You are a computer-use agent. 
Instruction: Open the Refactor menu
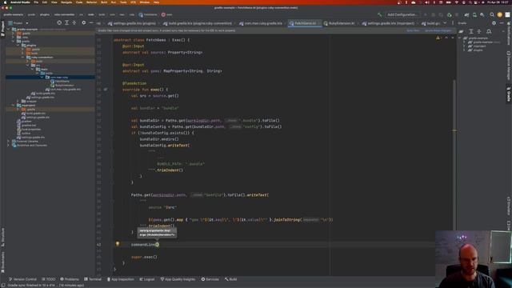click(91, 2)
